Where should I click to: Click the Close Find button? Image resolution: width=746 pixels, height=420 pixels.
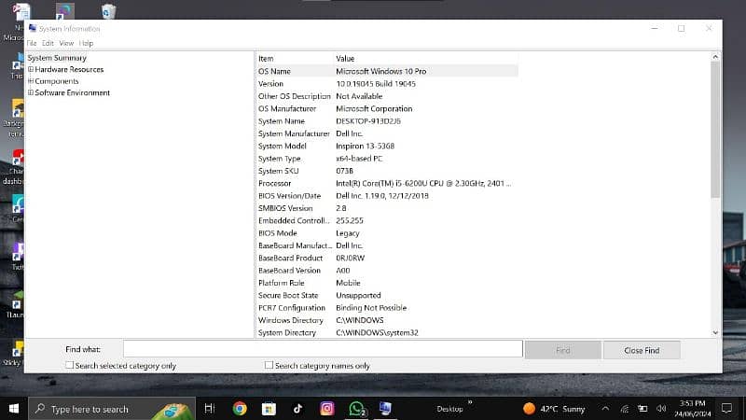(x=641, y=350)
